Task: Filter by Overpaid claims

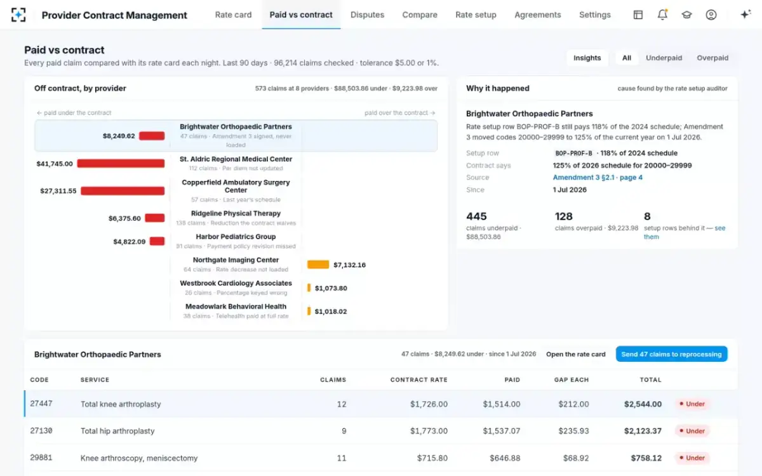Action: [712, 58]
